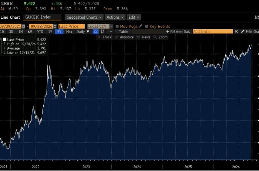Image resolution: width=259 pixels, height=171 pixels.
Task: Click the Local CCY field
Action: point(98,26)
